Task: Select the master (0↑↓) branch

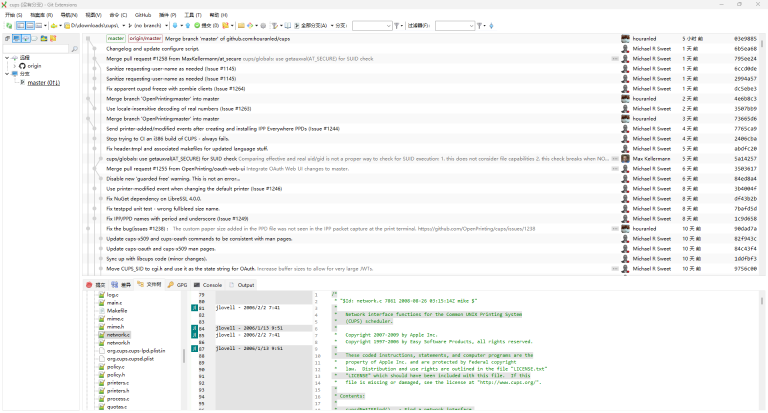Action: [x=43, y=82]
